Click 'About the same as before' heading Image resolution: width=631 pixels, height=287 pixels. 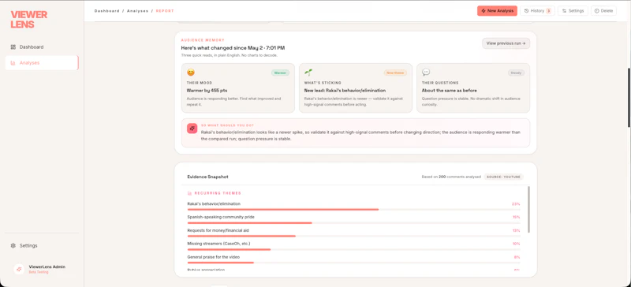click(449, 91)
